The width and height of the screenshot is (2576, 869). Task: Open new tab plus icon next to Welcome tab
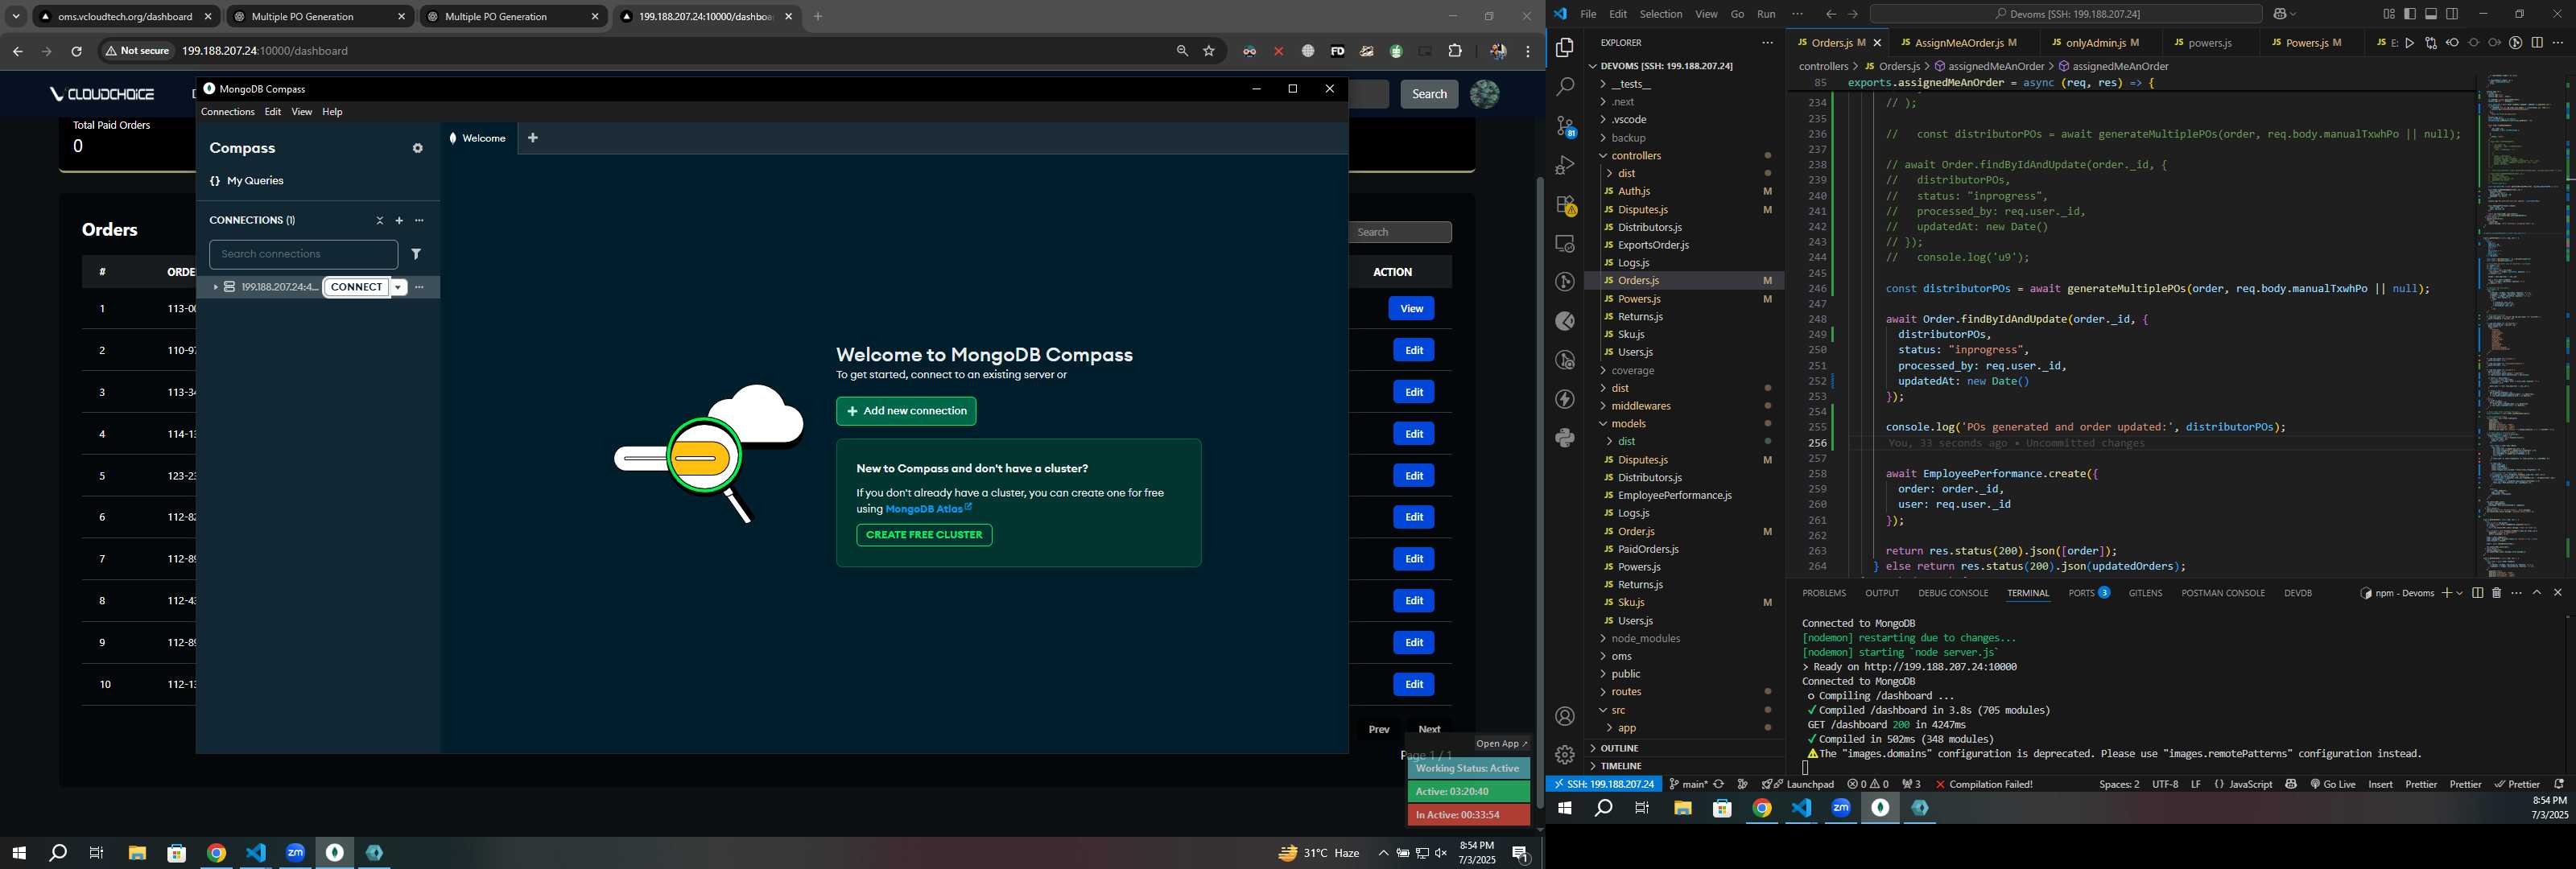click(x=533, y=138)
